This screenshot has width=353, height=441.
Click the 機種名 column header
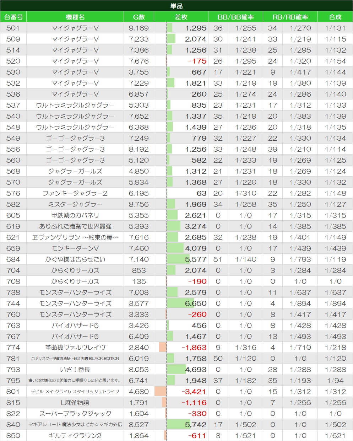point(75,17)
